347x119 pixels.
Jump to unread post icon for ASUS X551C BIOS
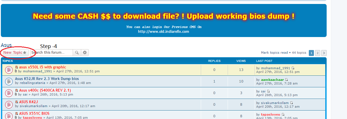pyautogui.click(x=17, y=114)
